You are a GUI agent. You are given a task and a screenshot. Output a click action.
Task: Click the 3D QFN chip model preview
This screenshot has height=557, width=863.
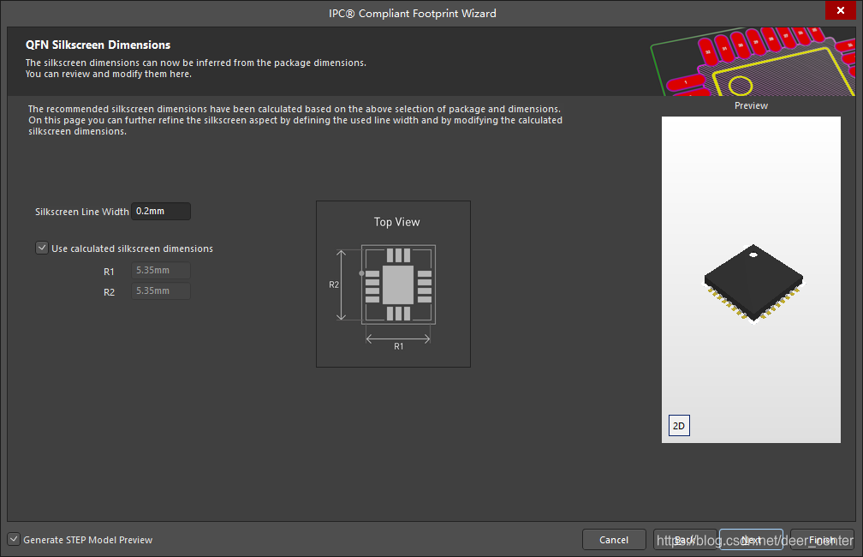[x=753, y=284]
